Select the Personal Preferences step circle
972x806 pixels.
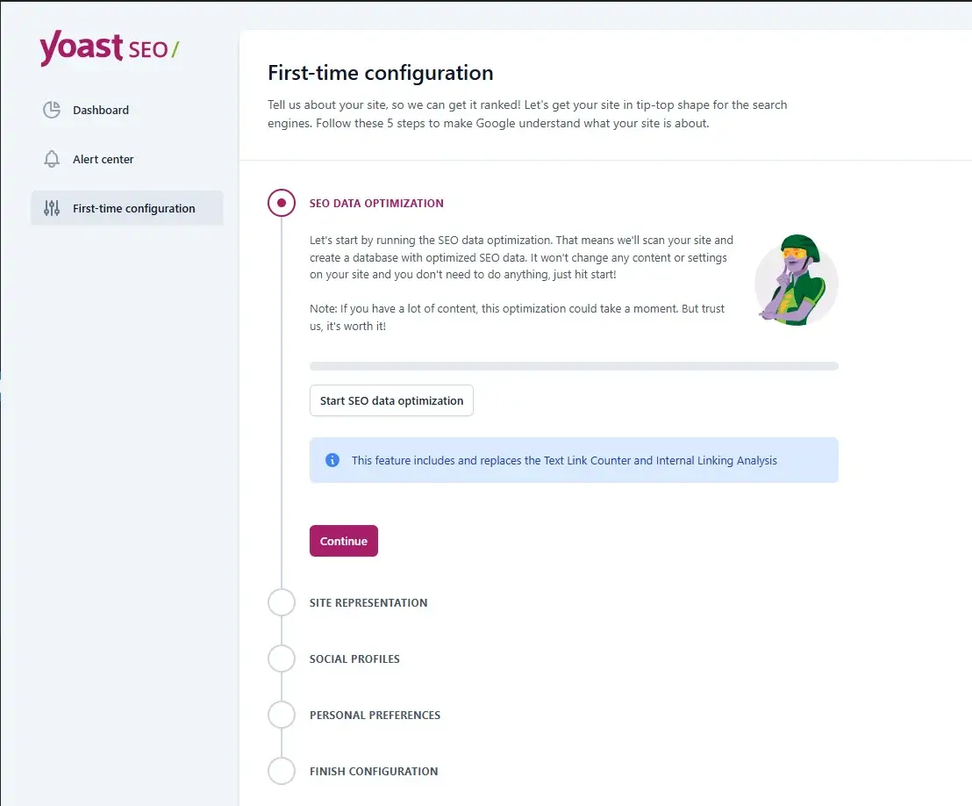coord(282,716)
